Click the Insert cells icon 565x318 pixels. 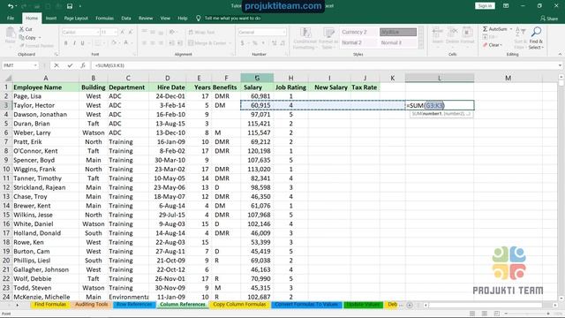[438, 33]
